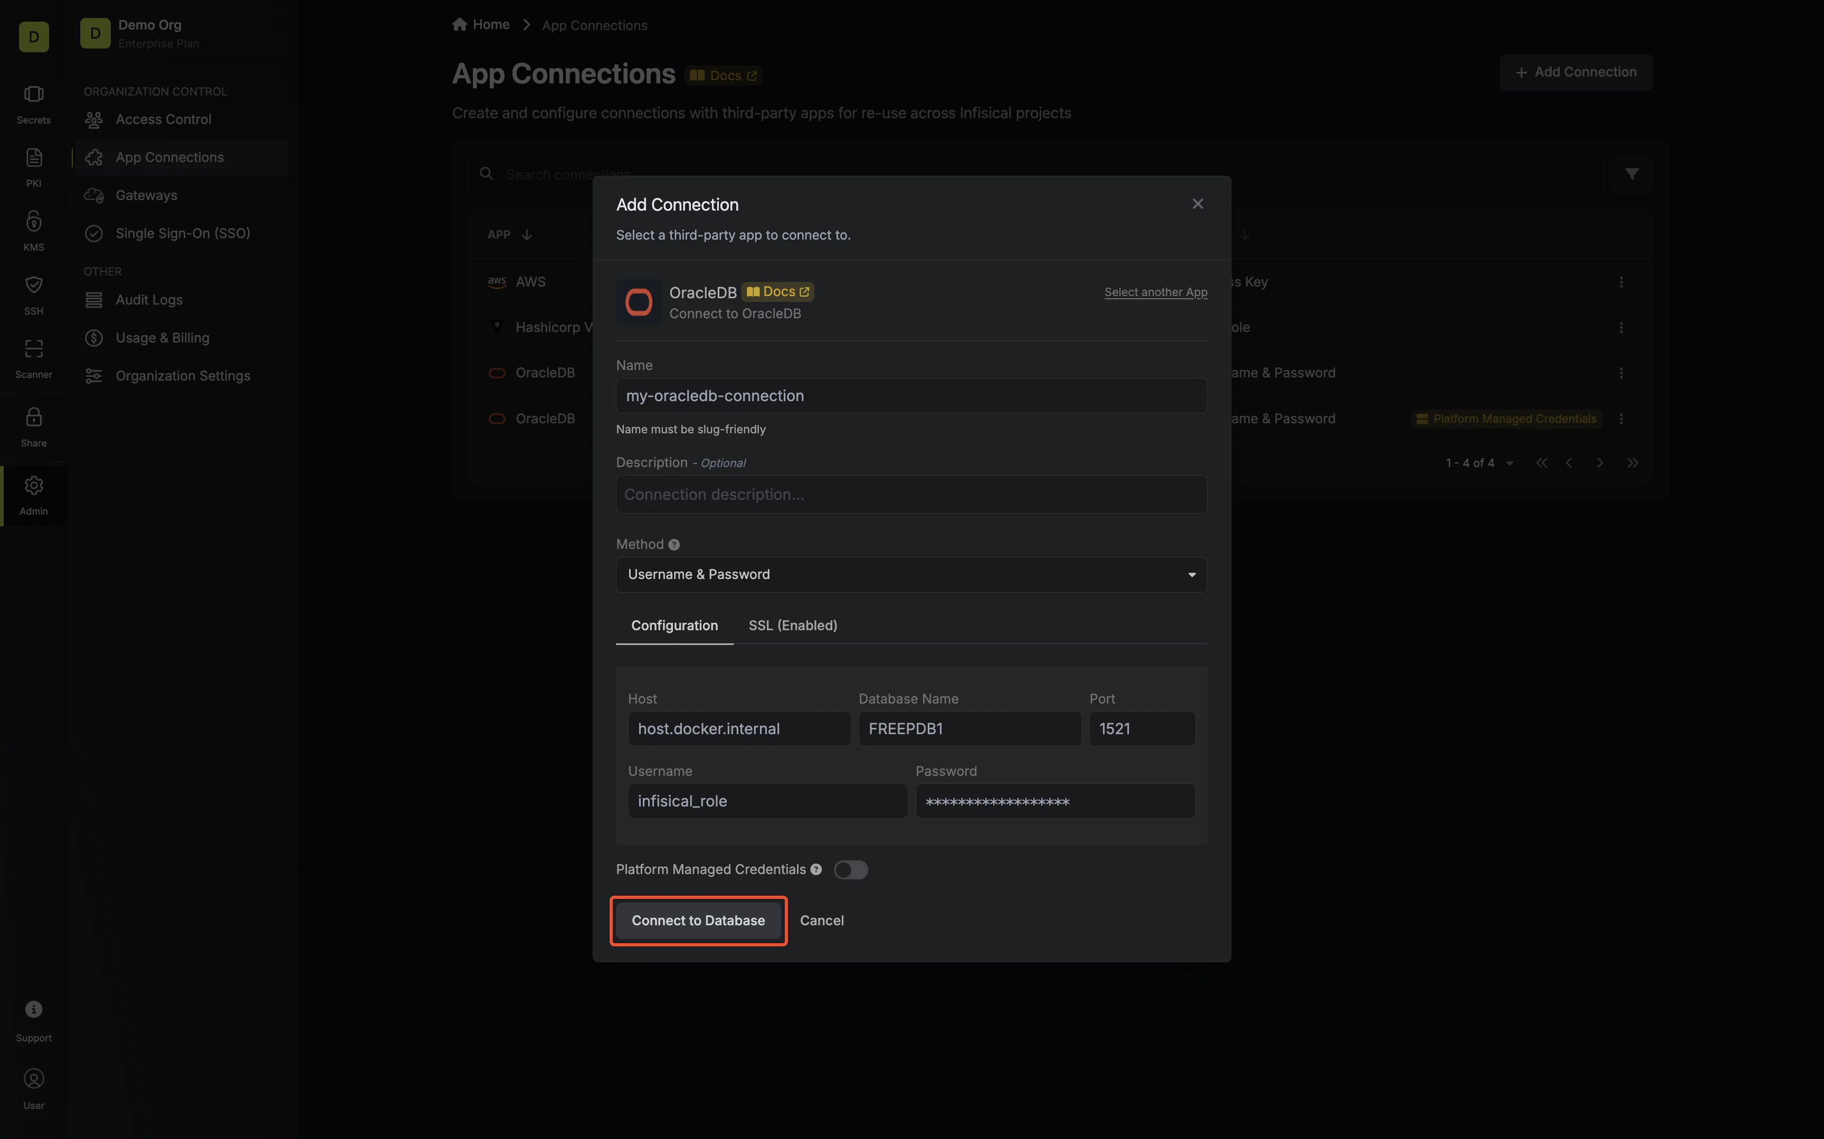Sort by the APP column arrow
Viewport: 1824px width, 1139px height.
click(x=527, y=235)
